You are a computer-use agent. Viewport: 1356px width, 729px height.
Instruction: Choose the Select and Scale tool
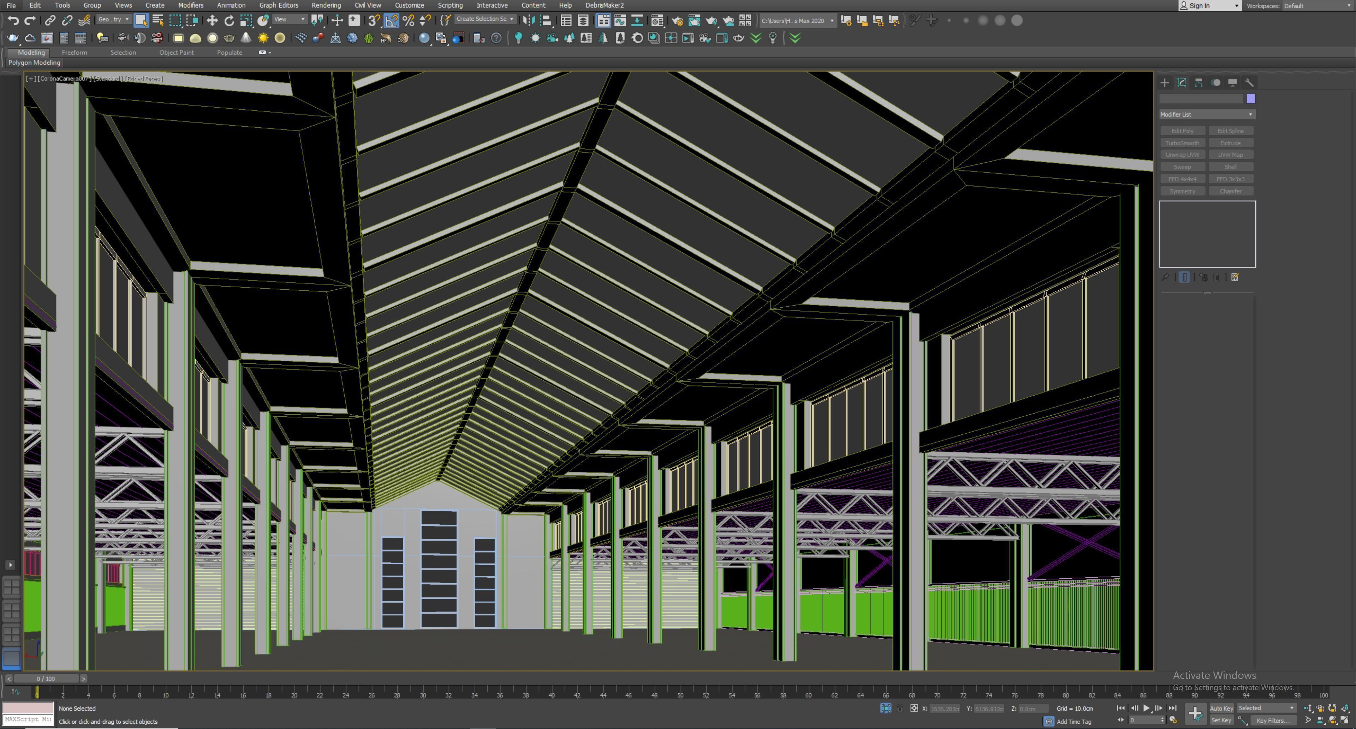click(246, 20)
